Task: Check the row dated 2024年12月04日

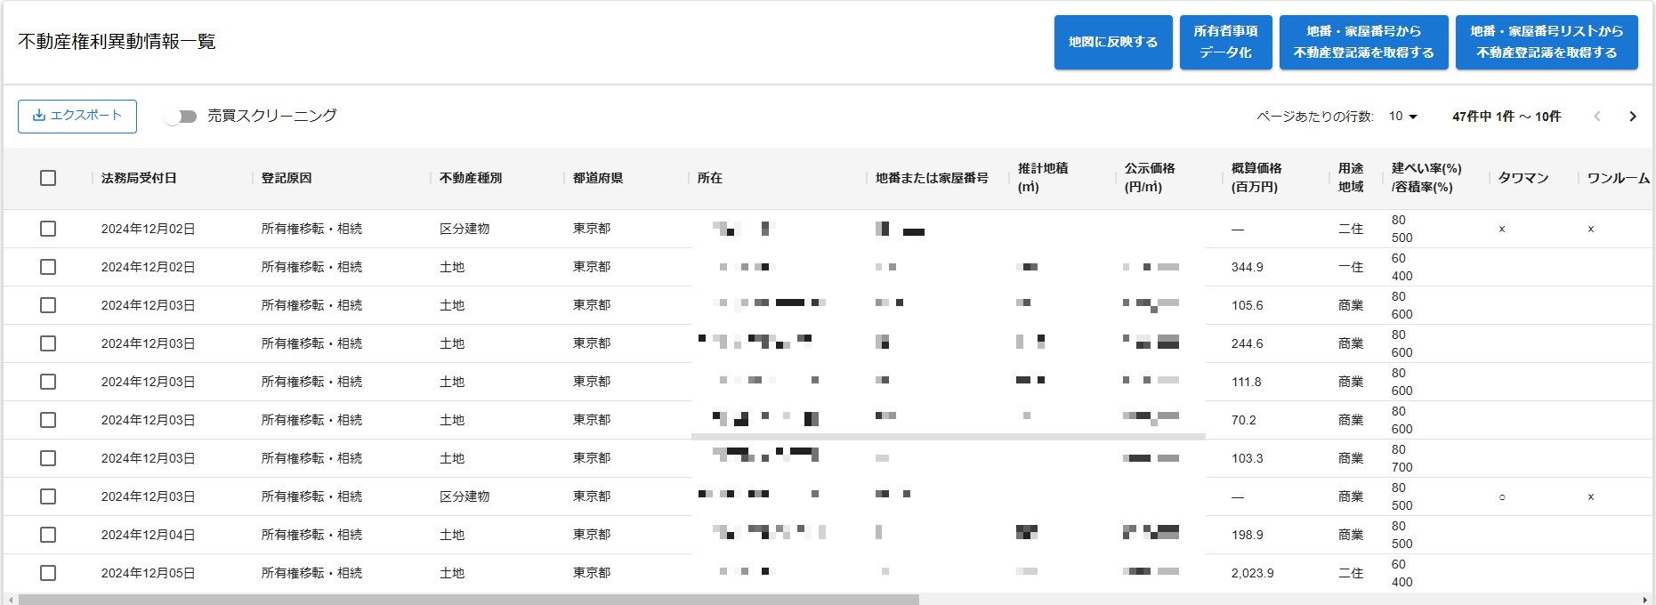Action: pos(48,535)
